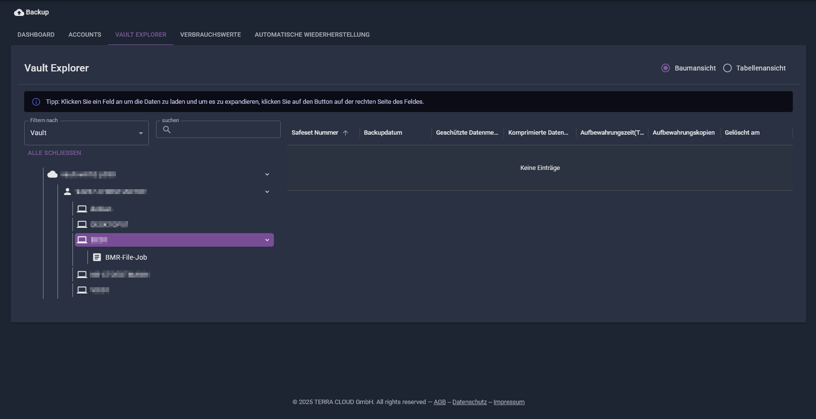Open the Verbrauchswerte tab
The width and height of the screenshot is (816, 419).
click(x=210, y=35)
